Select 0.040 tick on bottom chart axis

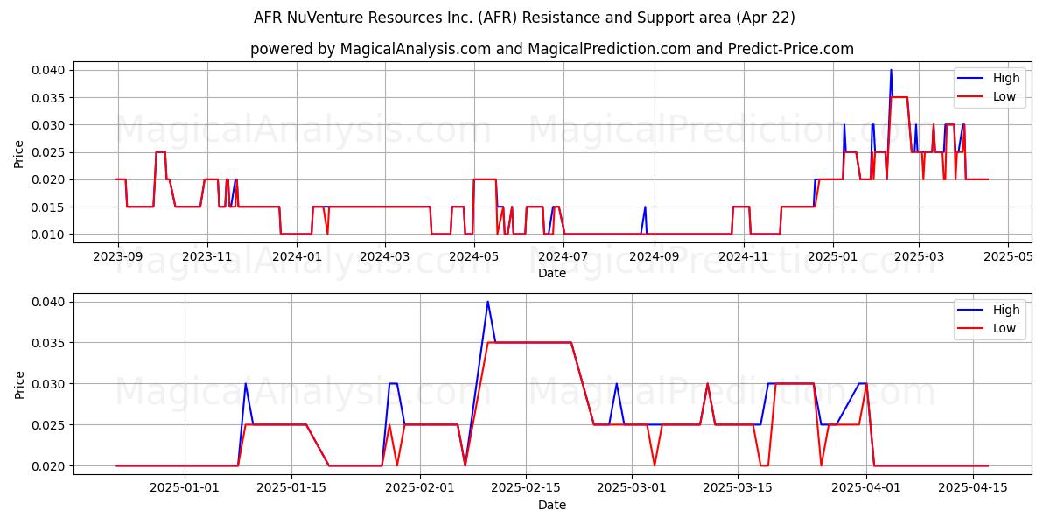click(50, 302)
